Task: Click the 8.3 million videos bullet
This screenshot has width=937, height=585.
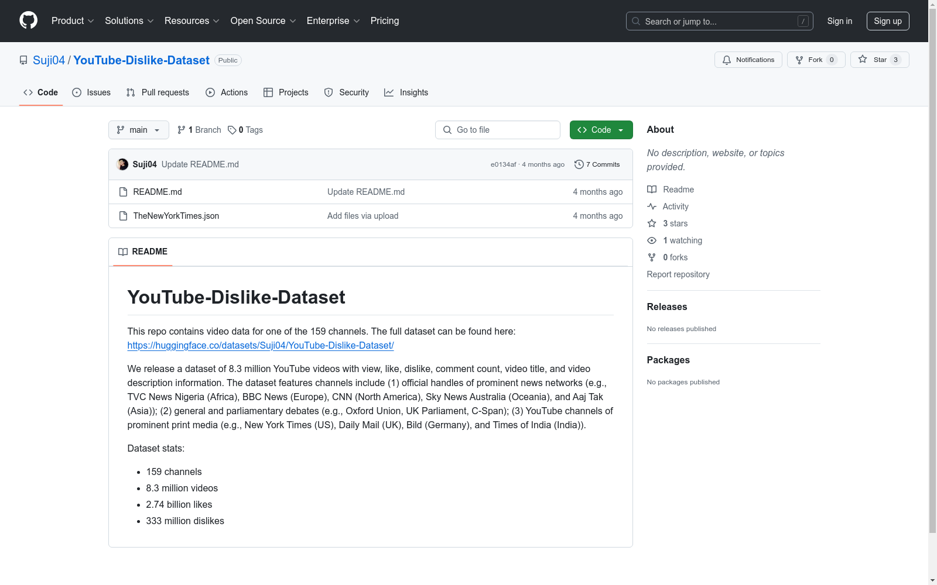Action: pyautogui.click(x=182, y=488)
